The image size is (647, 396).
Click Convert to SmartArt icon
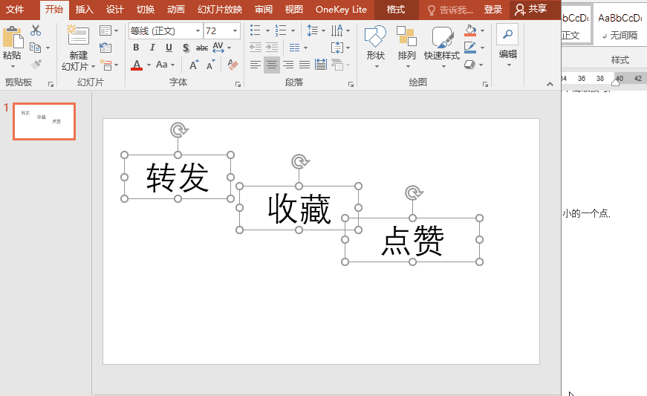pos(337,65)
